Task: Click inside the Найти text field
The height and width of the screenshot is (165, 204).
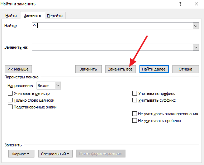Action: [113, 26]
